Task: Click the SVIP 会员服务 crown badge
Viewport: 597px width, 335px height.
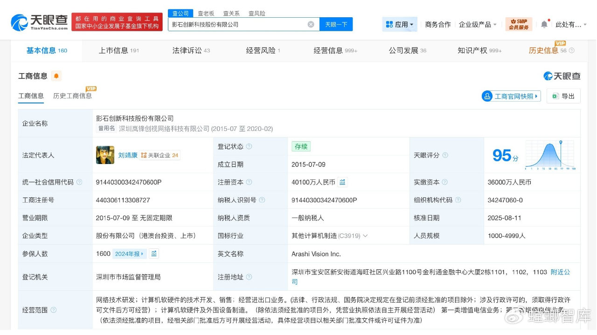Action: click(x=519, y=23)
